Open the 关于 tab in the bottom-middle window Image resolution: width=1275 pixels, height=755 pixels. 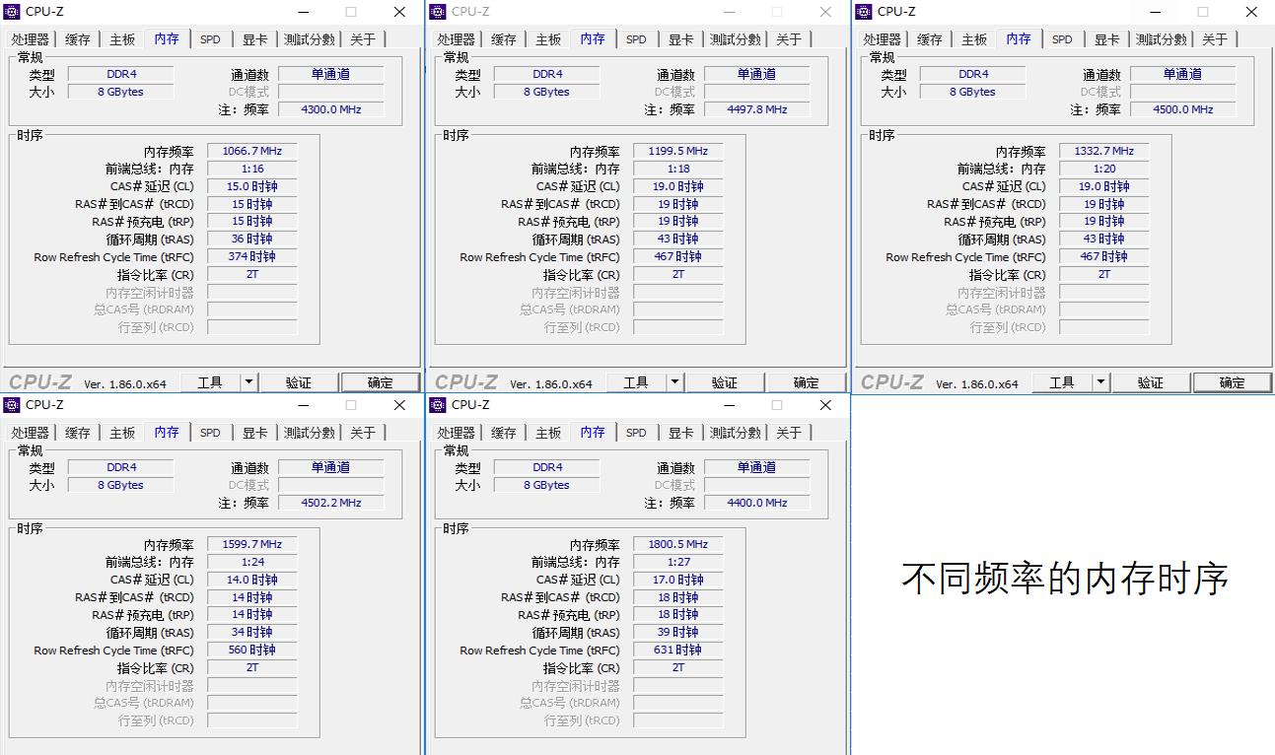(x=790, y=432)
